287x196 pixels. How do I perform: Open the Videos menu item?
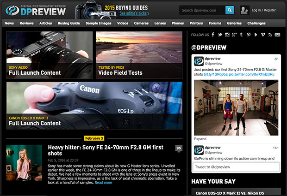coord(123,23)
